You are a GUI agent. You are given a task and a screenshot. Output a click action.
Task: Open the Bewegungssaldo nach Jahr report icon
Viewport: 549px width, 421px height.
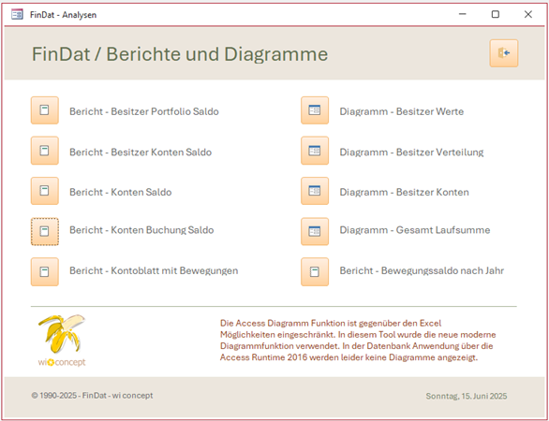pos(315,272)
